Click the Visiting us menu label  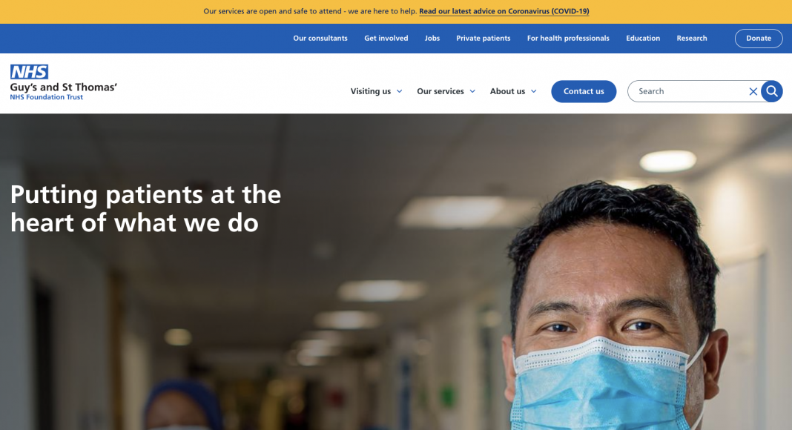click(370, 91)
